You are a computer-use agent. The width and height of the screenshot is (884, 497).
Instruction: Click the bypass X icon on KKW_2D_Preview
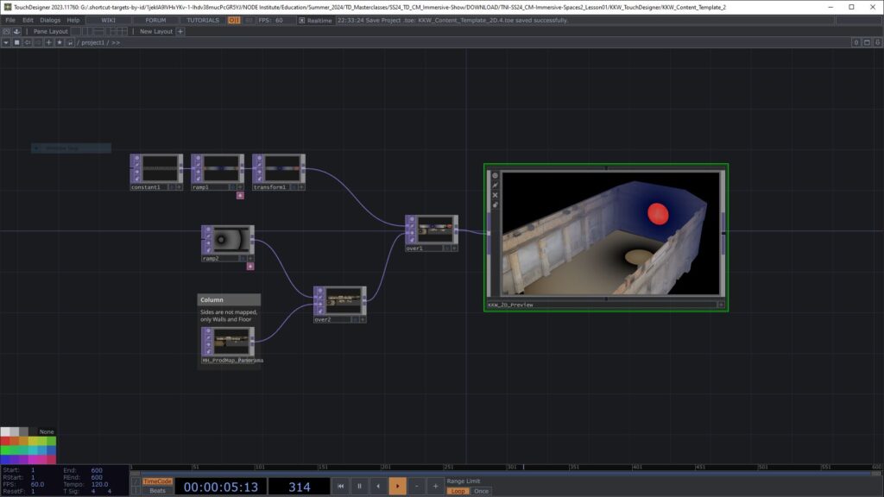coord(495,195)
